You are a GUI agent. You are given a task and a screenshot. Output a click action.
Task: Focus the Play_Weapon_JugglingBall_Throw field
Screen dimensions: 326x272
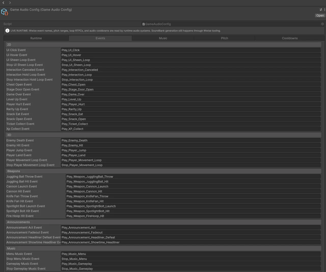193,177
